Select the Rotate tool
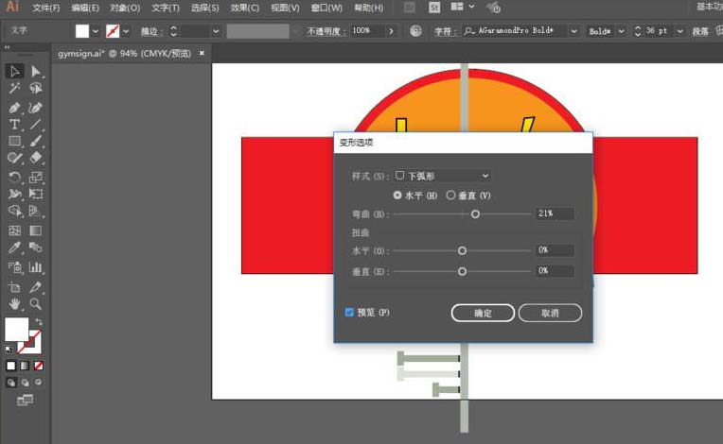723x444 pixels. pos(15,177)
